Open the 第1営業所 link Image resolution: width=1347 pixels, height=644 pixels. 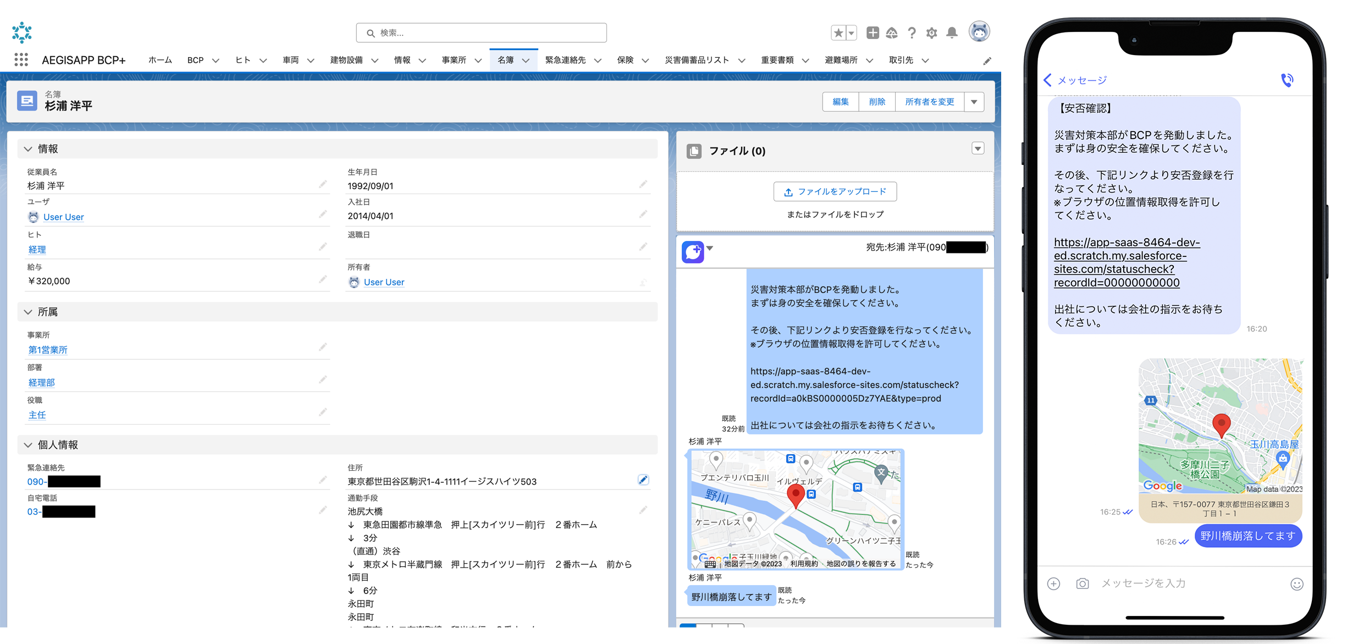click(x=48, y=350)
